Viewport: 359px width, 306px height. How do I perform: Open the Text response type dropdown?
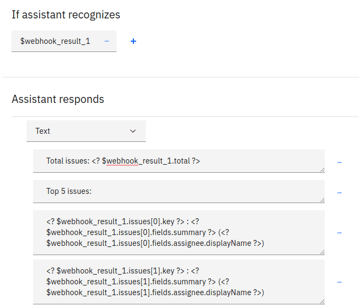tap(86, 131)
